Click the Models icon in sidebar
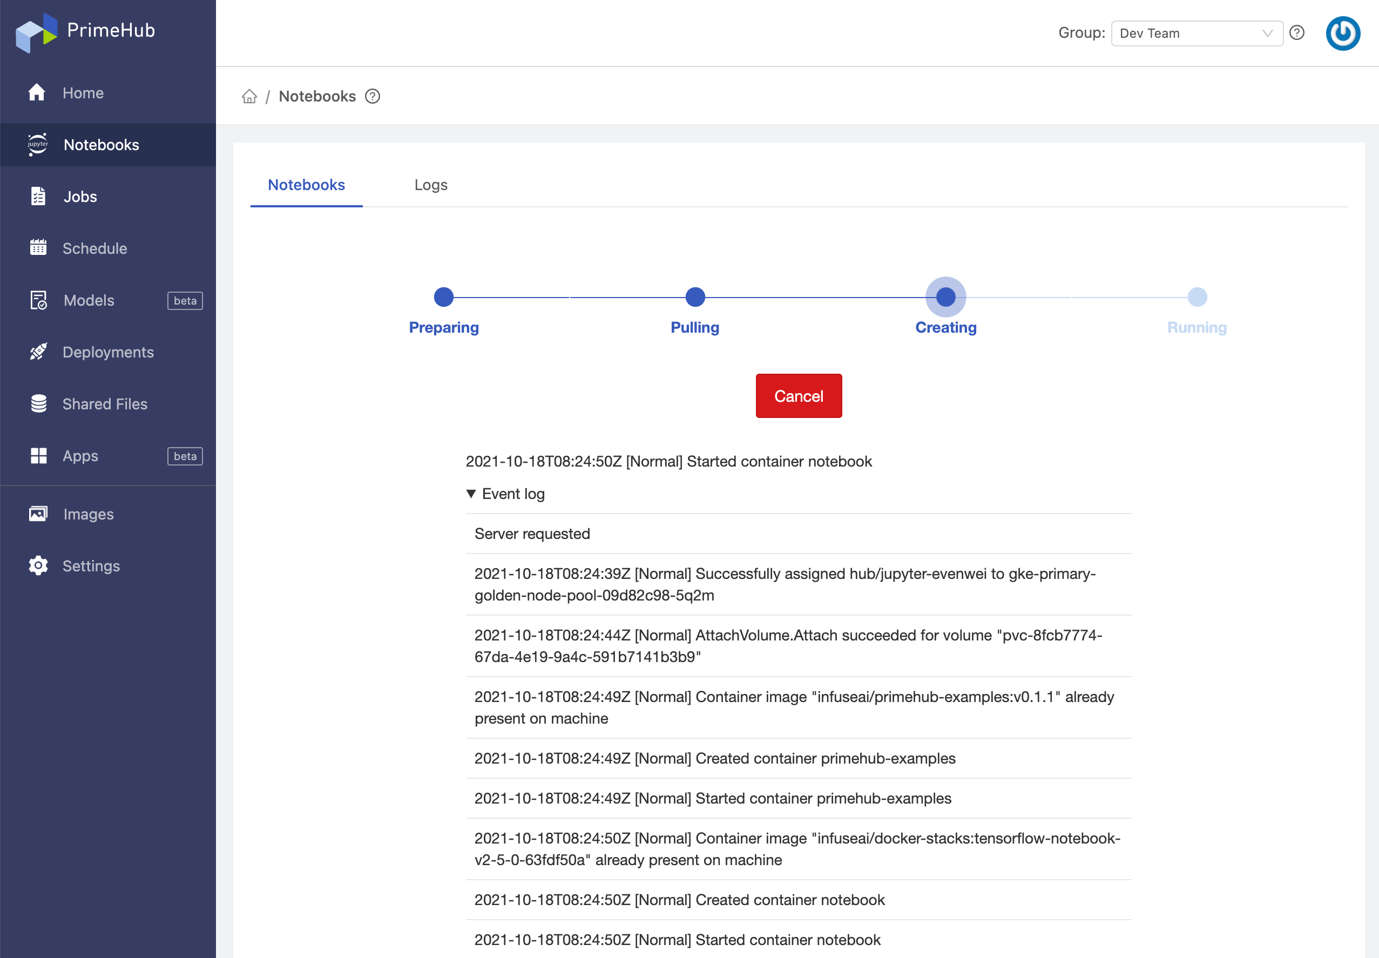This screenshot has height=958, width=1379. point(38,300)
